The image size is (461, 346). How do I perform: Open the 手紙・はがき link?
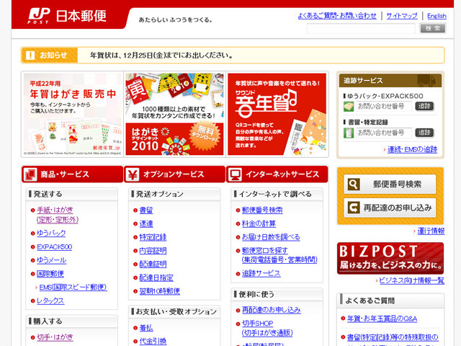[x=58, y=215]
